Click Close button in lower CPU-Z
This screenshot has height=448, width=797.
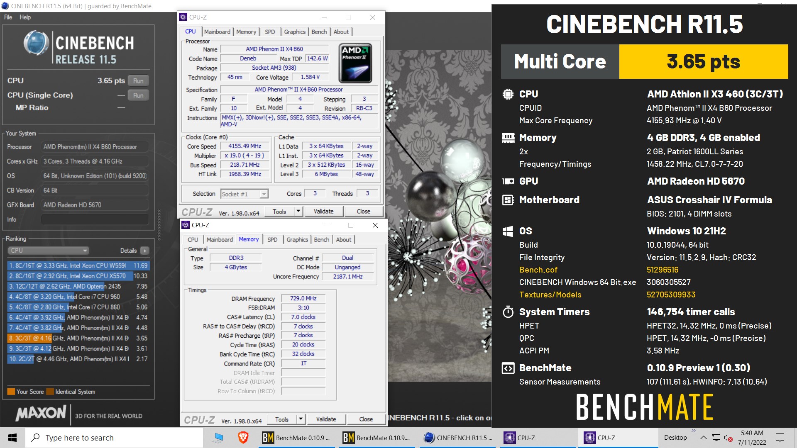(366, 419)
